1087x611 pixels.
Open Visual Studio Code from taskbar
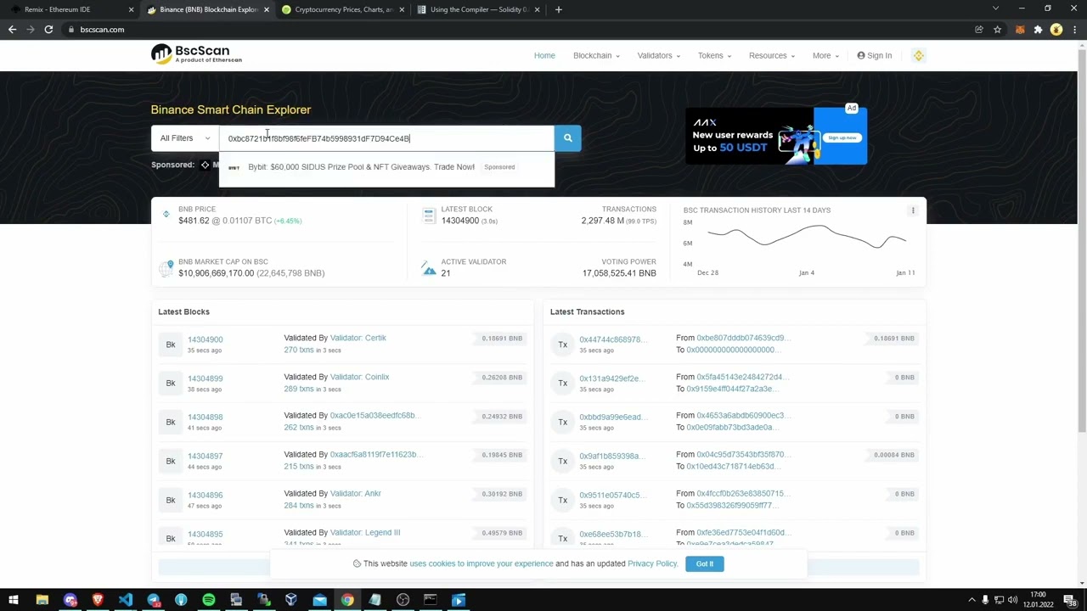point(126,600)
